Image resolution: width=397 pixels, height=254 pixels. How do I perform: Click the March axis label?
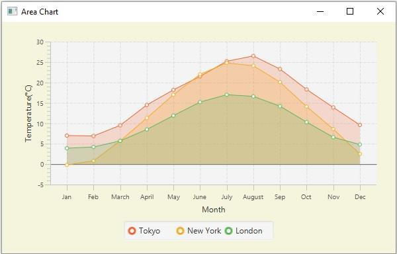pyautogui.click(x=120, y=197)
